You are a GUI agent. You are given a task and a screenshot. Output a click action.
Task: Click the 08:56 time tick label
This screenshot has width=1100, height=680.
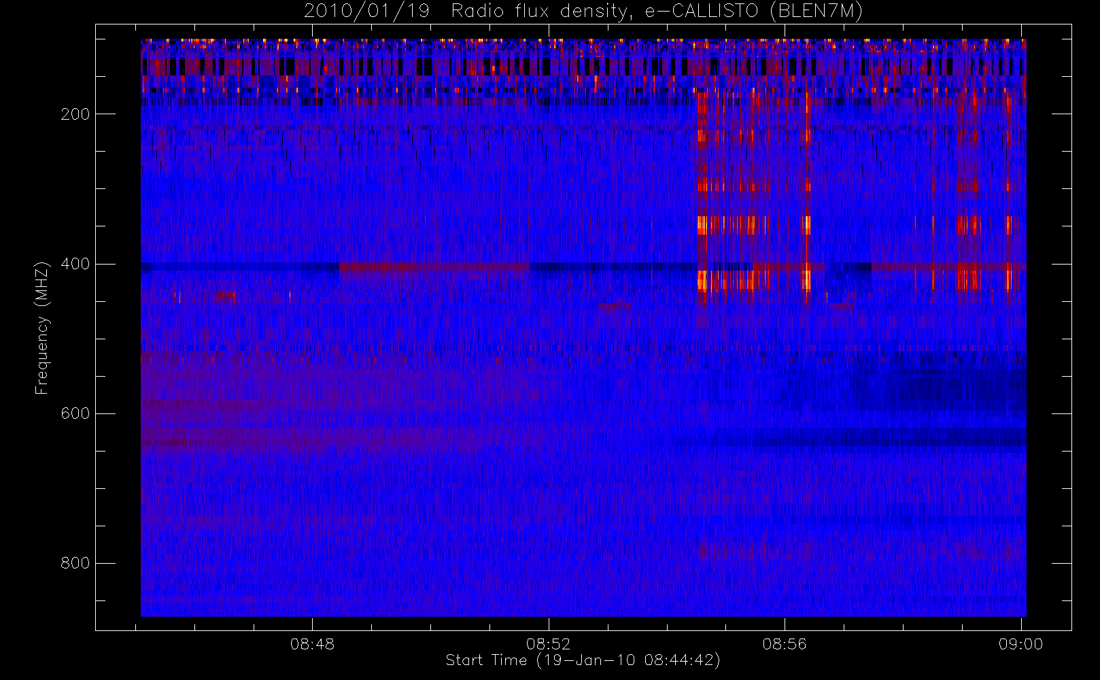point(785,644)
